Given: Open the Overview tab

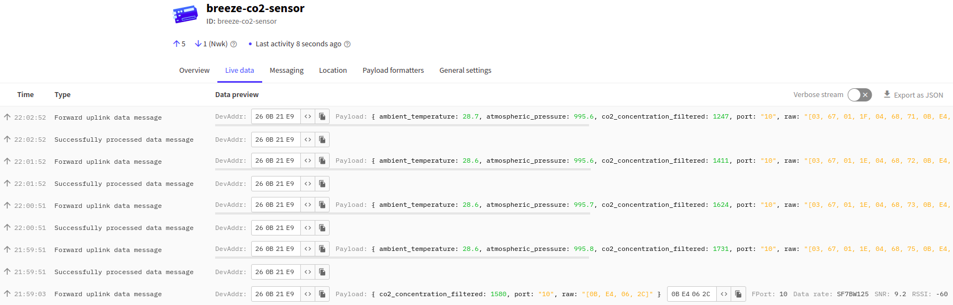Looking at the screenshot, I should click(194, 71).
